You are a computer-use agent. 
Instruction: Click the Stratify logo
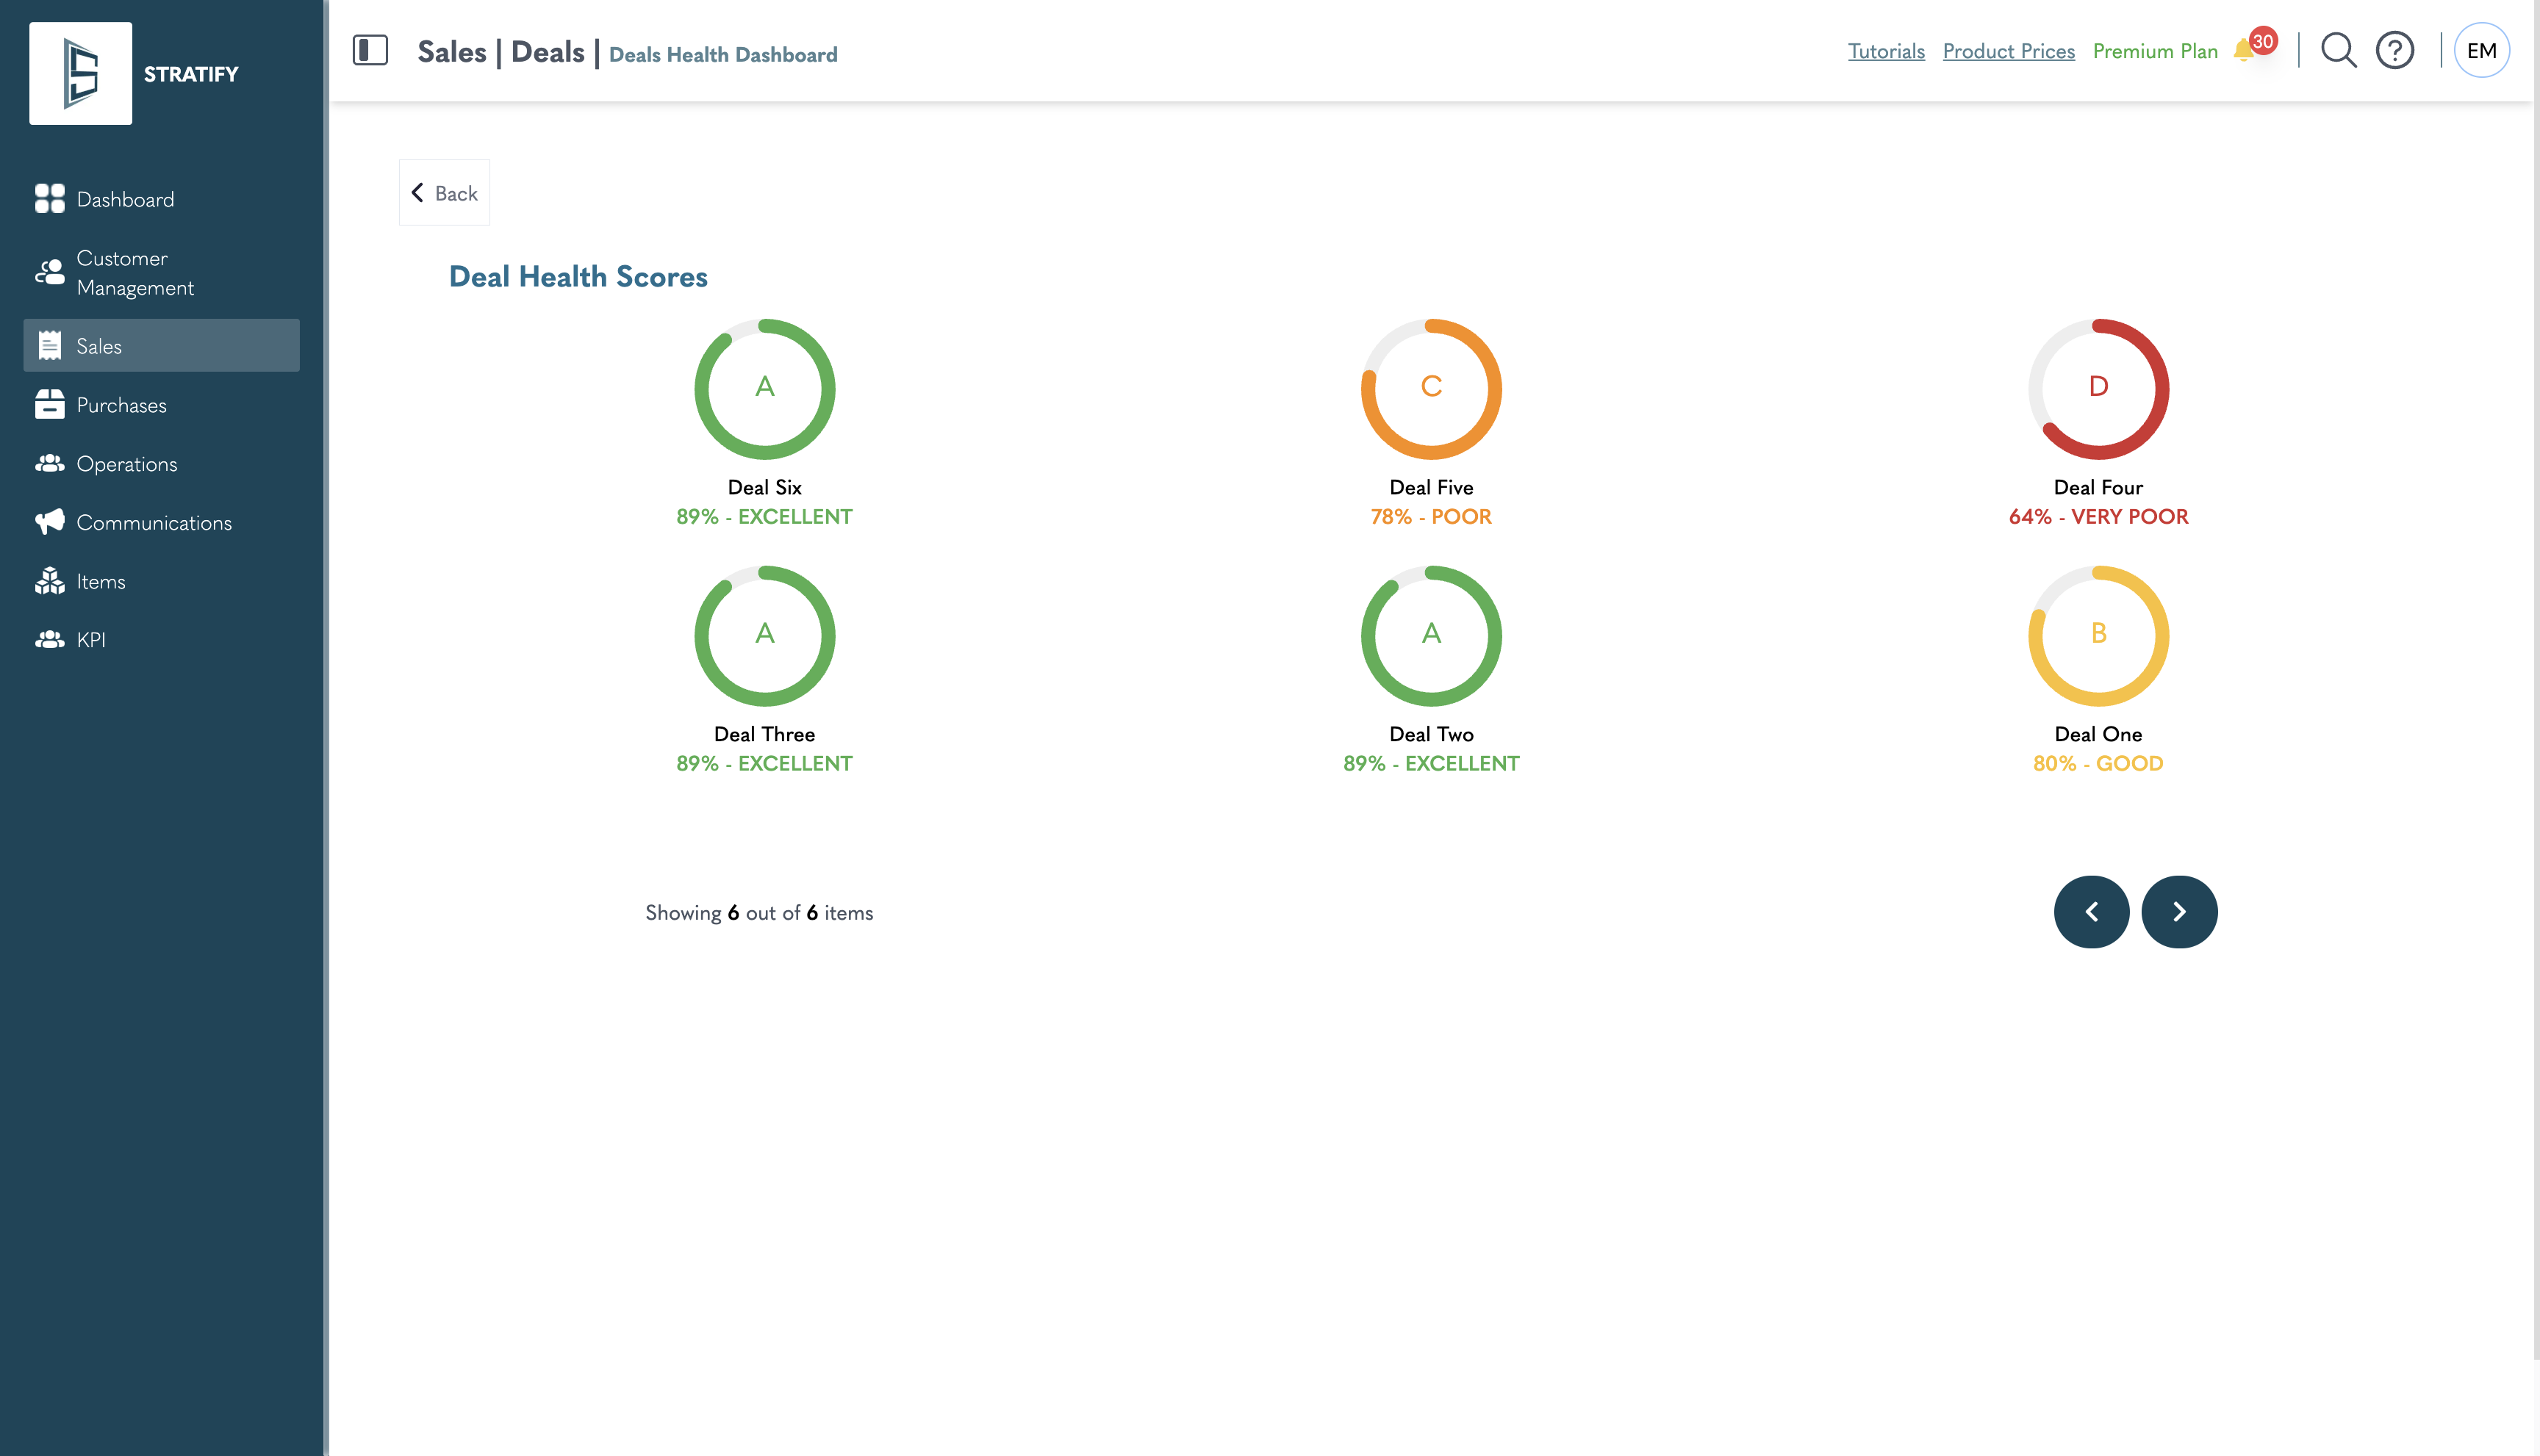pyautogui.click(x=81, y=74)
